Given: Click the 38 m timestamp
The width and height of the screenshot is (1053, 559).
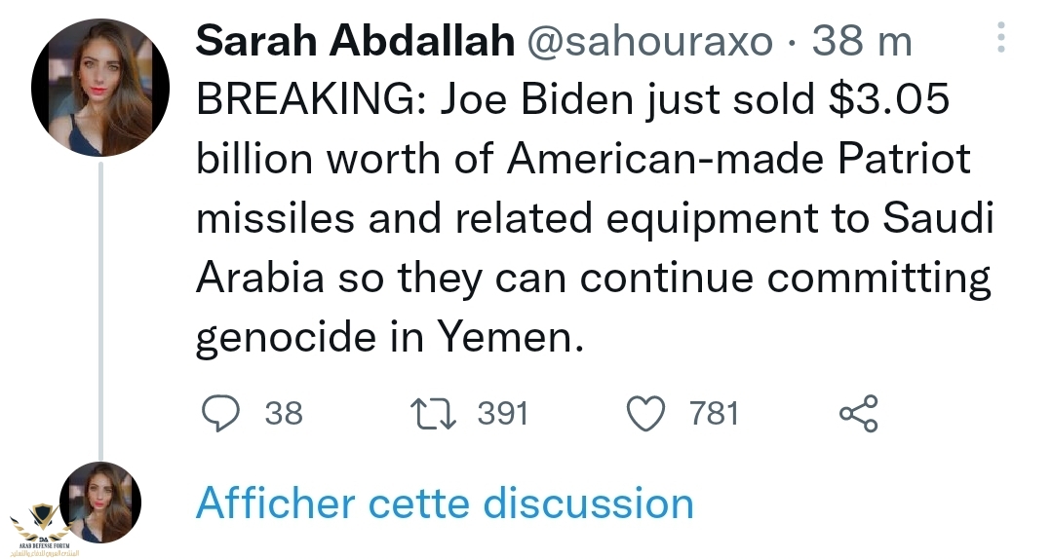Looking at the screenshot, I should pyautogui.click(x=862, y=42).
